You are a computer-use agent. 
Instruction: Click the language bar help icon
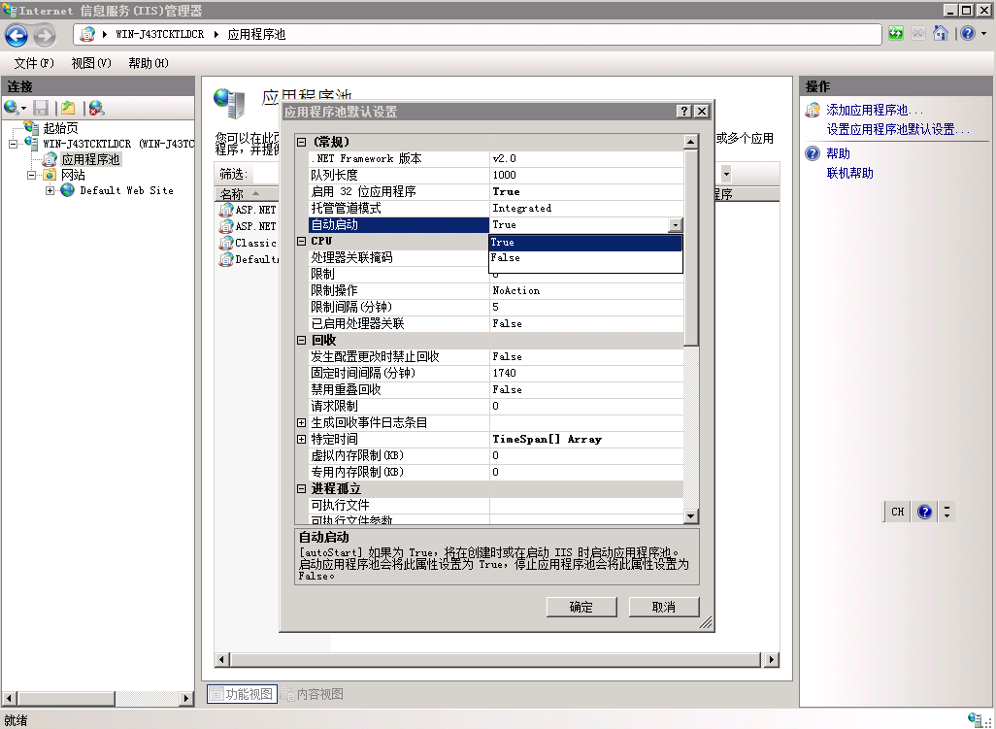[925, 512]
